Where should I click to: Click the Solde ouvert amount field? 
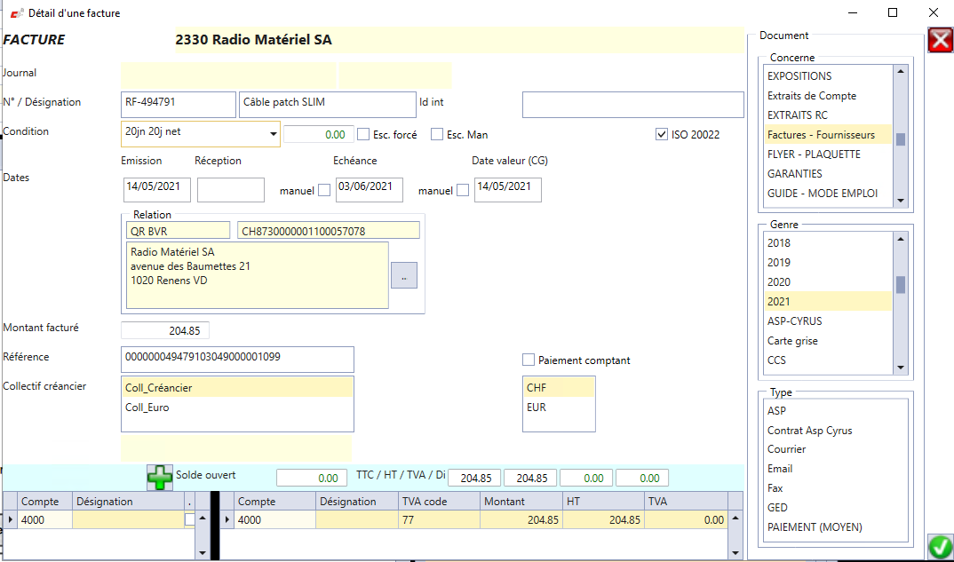coord(312,478)
